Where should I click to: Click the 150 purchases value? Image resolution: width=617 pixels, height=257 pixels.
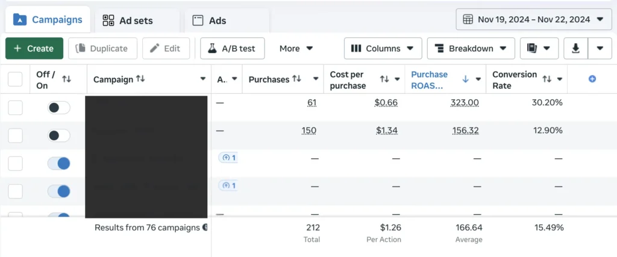(x=309, y=130)
